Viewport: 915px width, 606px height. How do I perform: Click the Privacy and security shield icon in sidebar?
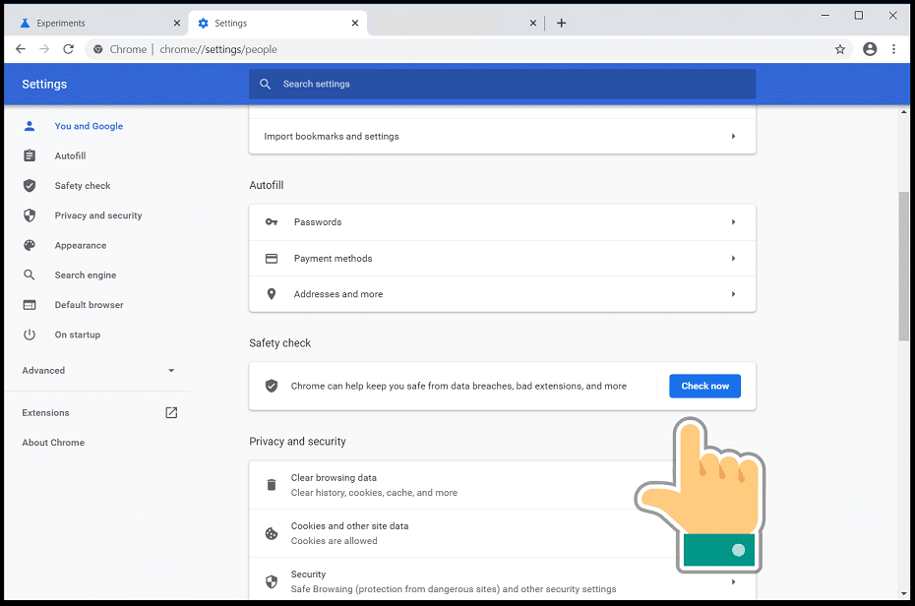(30, 215)
